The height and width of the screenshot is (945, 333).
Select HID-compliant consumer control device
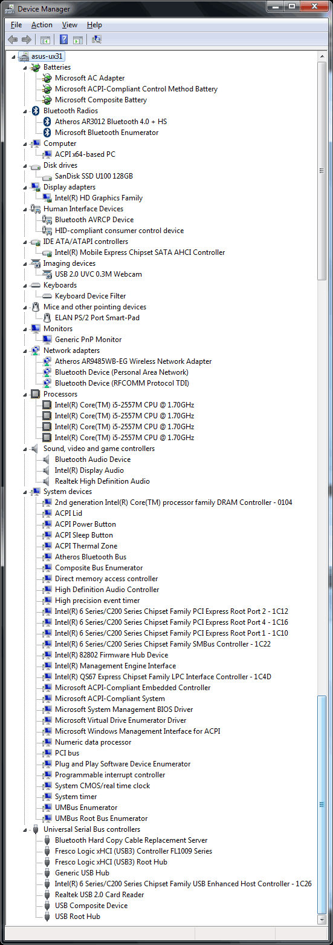click(119, 231)
